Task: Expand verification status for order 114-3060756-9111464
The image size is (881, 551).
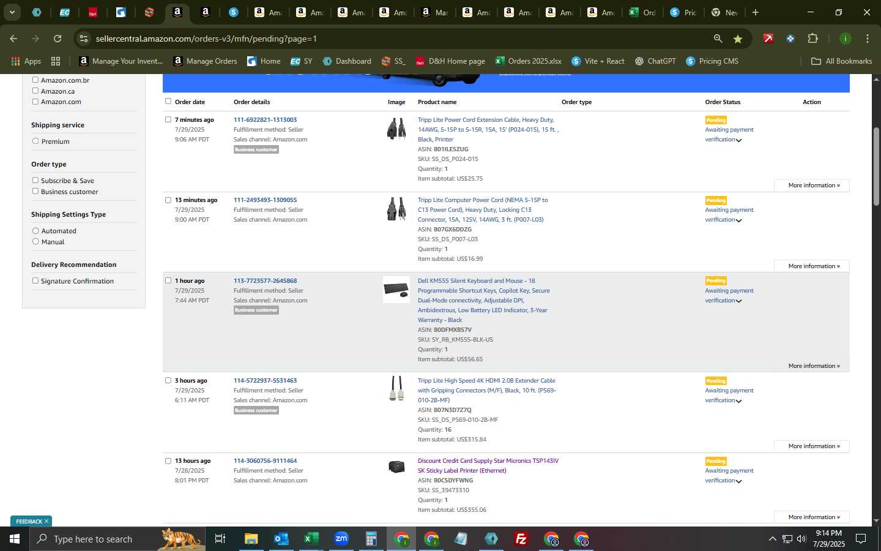Action: click(x=738, y=481)
